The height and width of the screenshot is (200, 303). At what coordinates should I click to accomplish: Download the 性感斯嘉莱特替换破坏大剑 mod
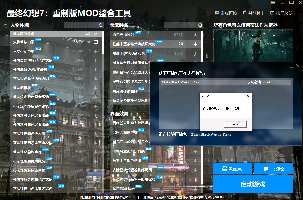(x=195, y=44)
